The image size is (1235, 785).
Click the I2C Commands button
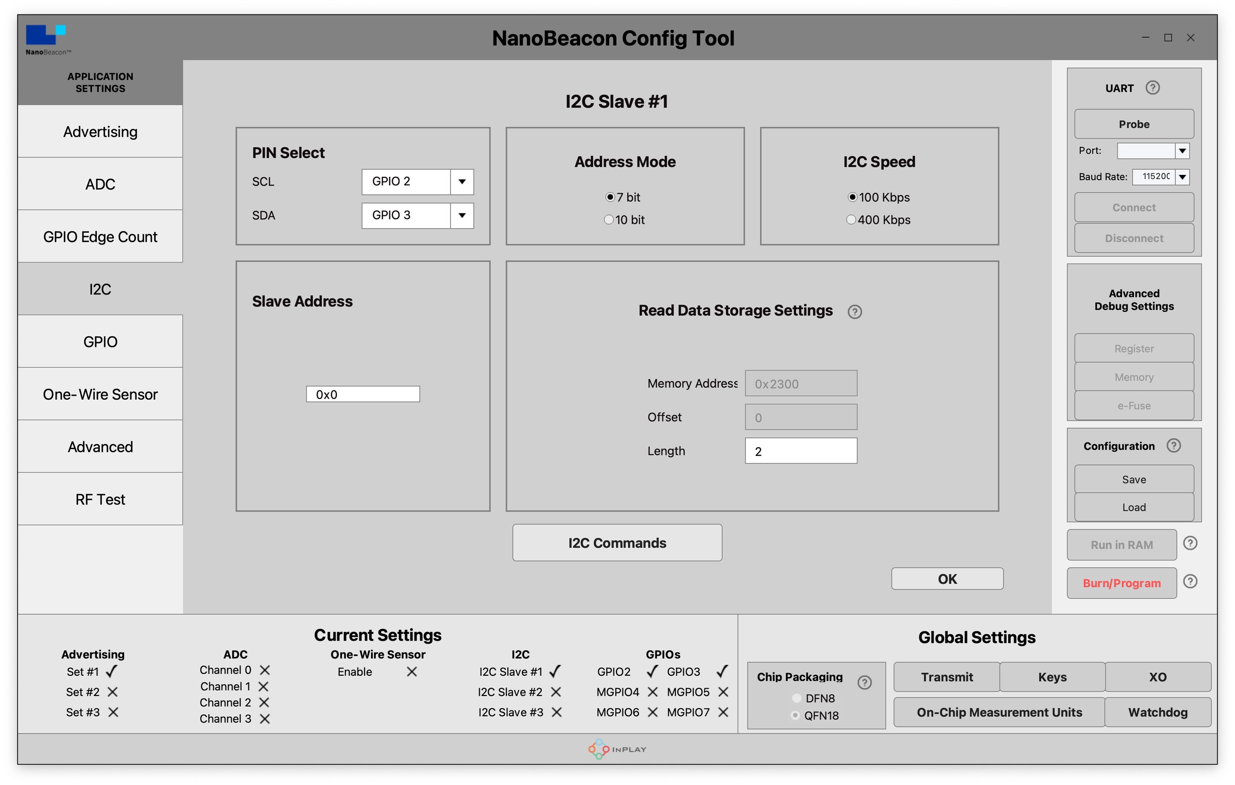click(617, 542)
